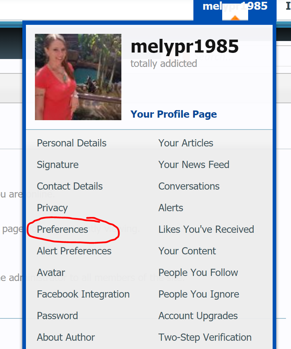Open Your News Feed
Image resolution: width=291 pixels, height=349 pixels.
194,165
